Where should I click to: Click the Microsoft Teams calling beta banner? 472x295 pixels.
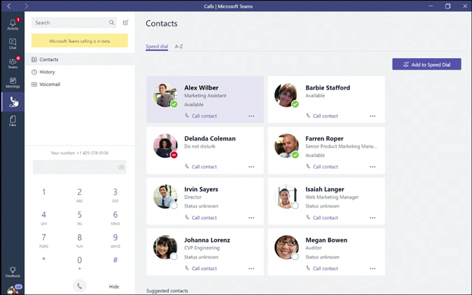pyautogui.click(x=79, y=41)
